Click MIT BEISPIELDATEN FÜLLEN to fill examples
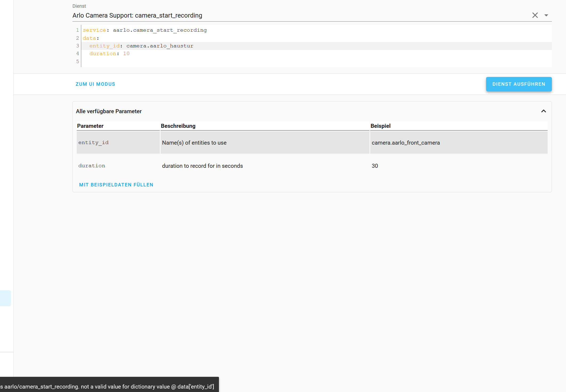566x392 pixels. pos(116,185)
